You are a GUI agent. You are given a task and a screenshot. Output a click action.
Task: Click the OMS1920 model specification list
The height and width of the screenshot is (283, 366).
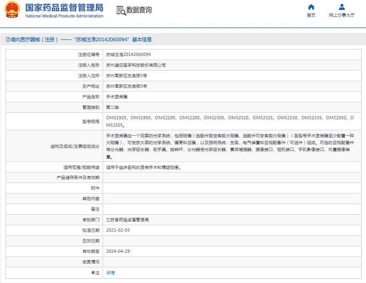[x=230, y=121]
